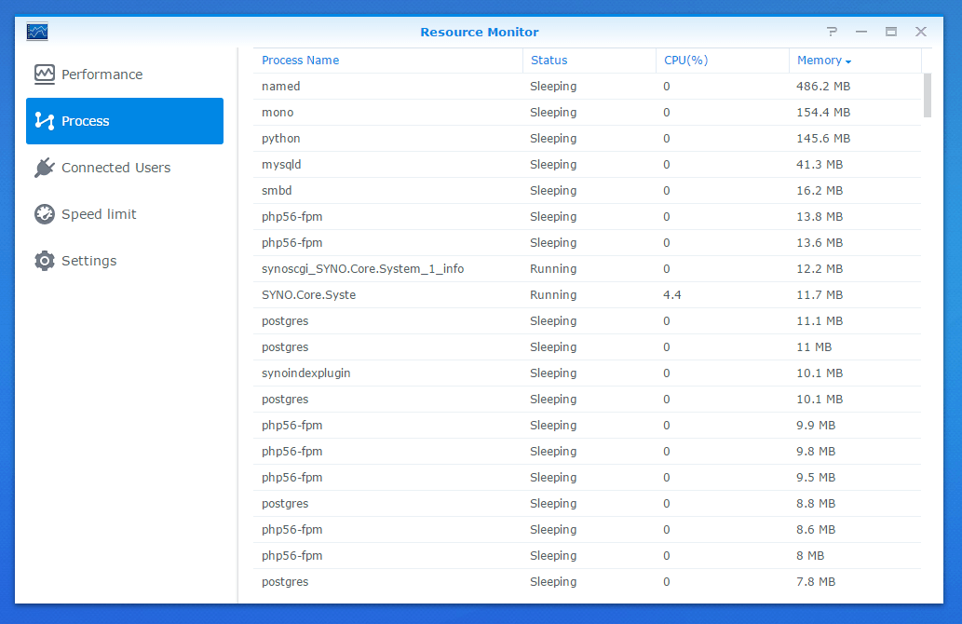Select the SYNO.Core.Syste process row
The width and height of the screenshot is (962, 624).
[x=587, y=295]
